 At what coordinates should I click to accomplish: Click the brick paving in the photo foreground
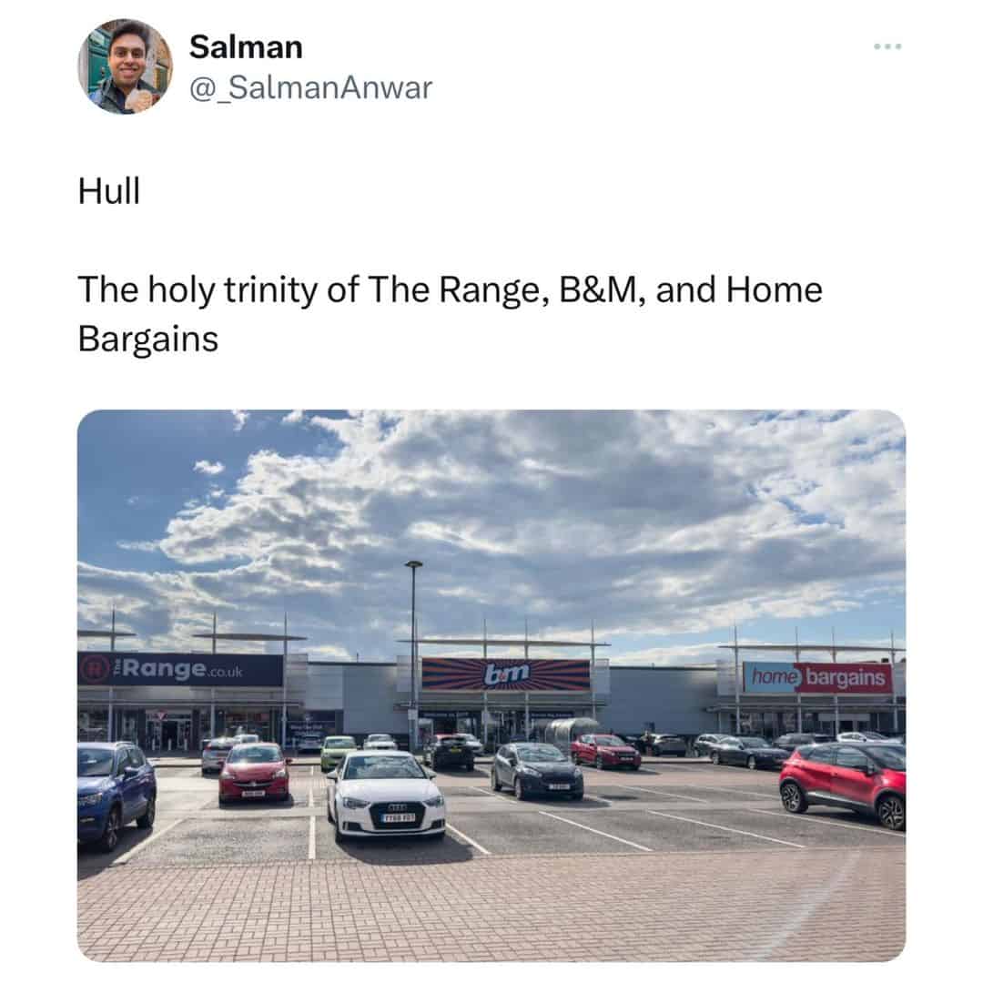[x=491, y=907]
